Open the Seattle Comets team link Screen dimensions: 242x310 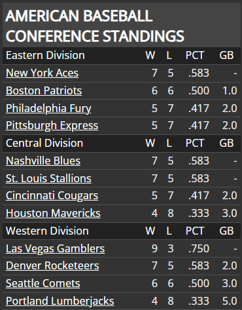click(x=43, y=284)
